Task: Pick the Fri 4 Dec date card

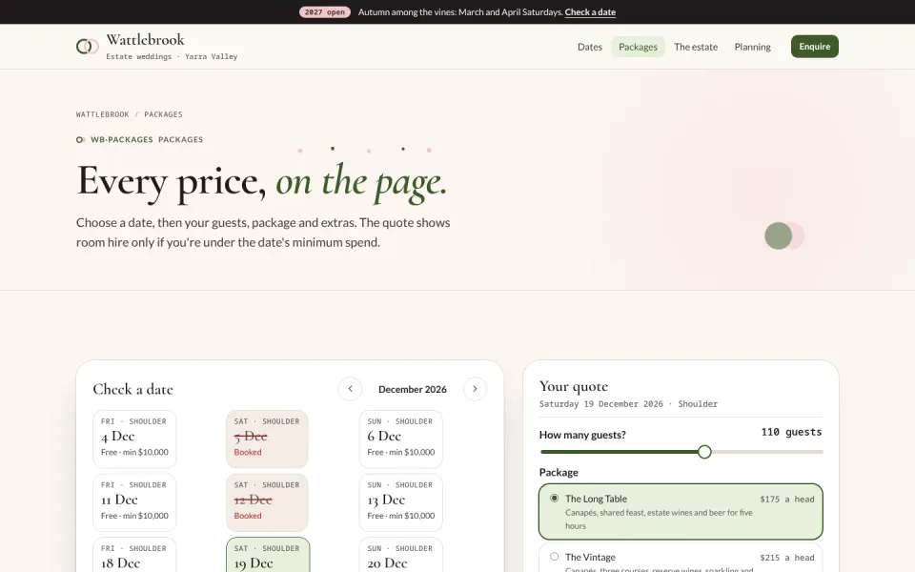Action: 134,439
